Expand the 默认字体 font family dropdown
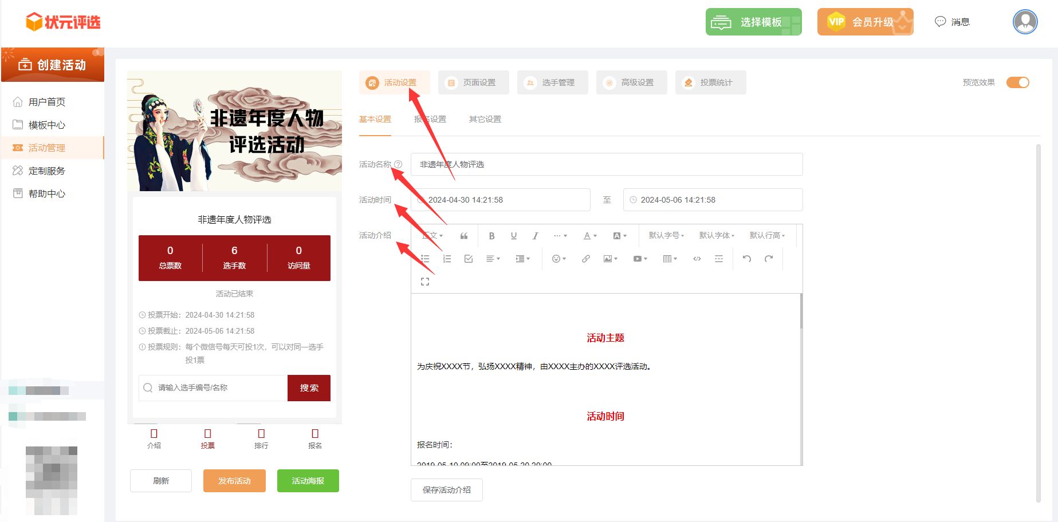Screen dimensions: 1058x522 [717, 236]
